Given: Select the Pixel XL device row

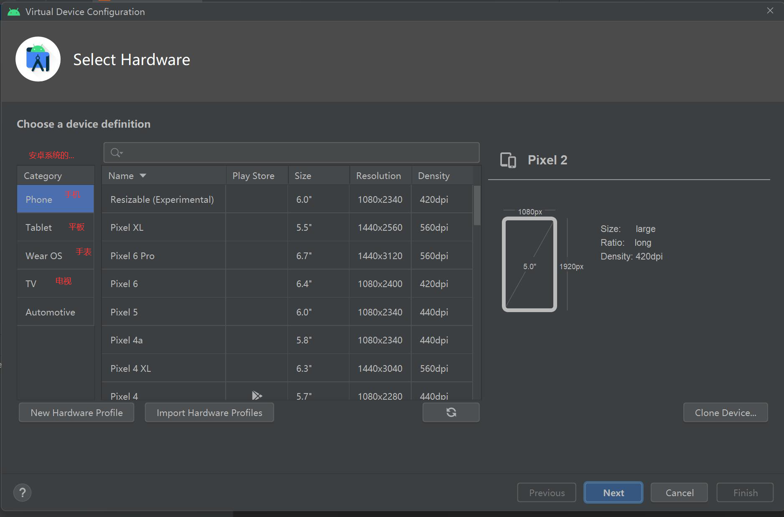Looking at the screenshot, I should tap(288, 227).
